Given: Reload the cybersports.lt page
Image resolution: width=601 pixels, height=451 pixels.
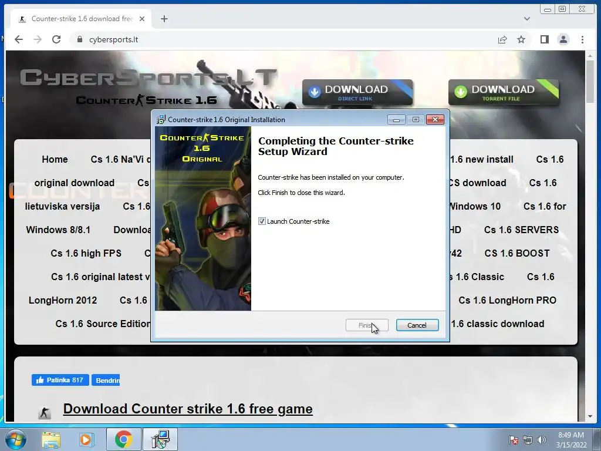Looking at the screenshot, I should point(56,39).
